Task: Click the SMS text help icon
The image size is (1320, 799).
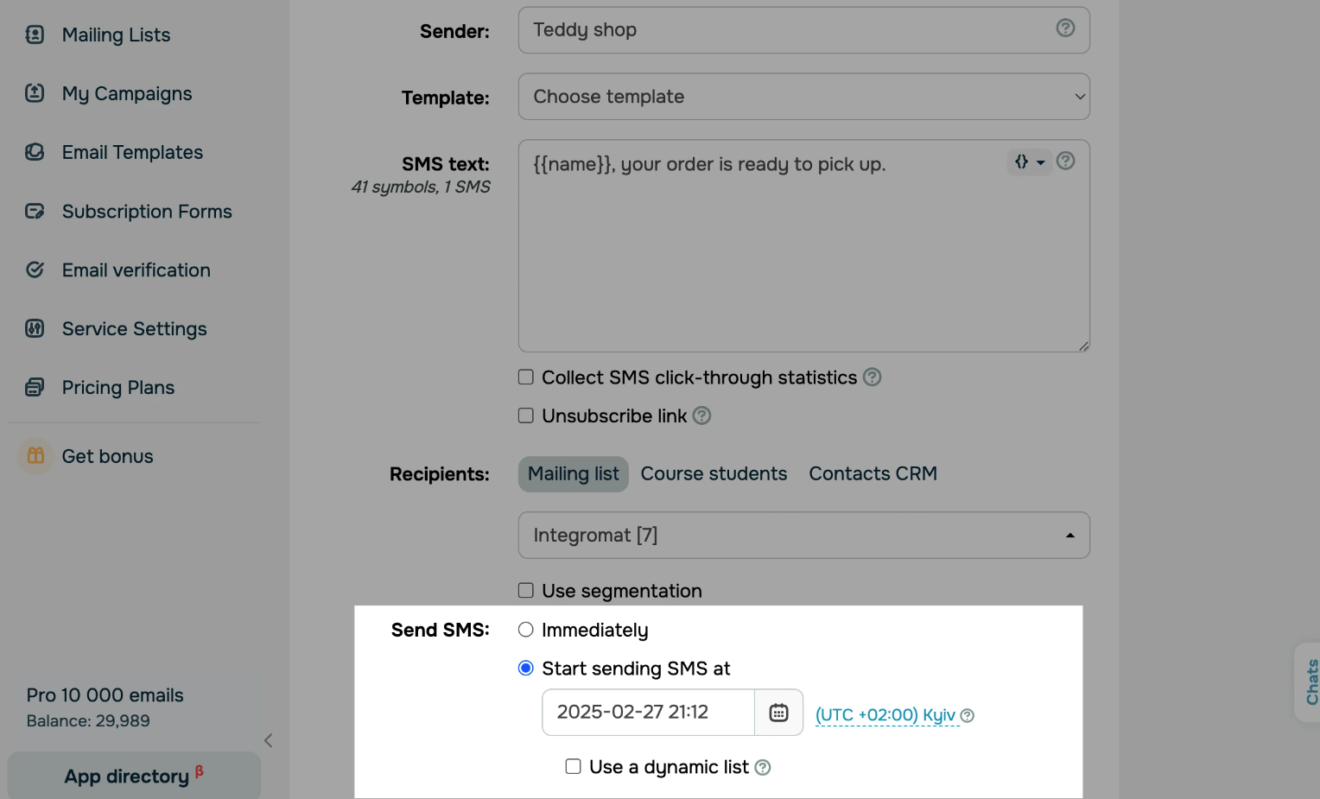Action: click(1065, 161)
